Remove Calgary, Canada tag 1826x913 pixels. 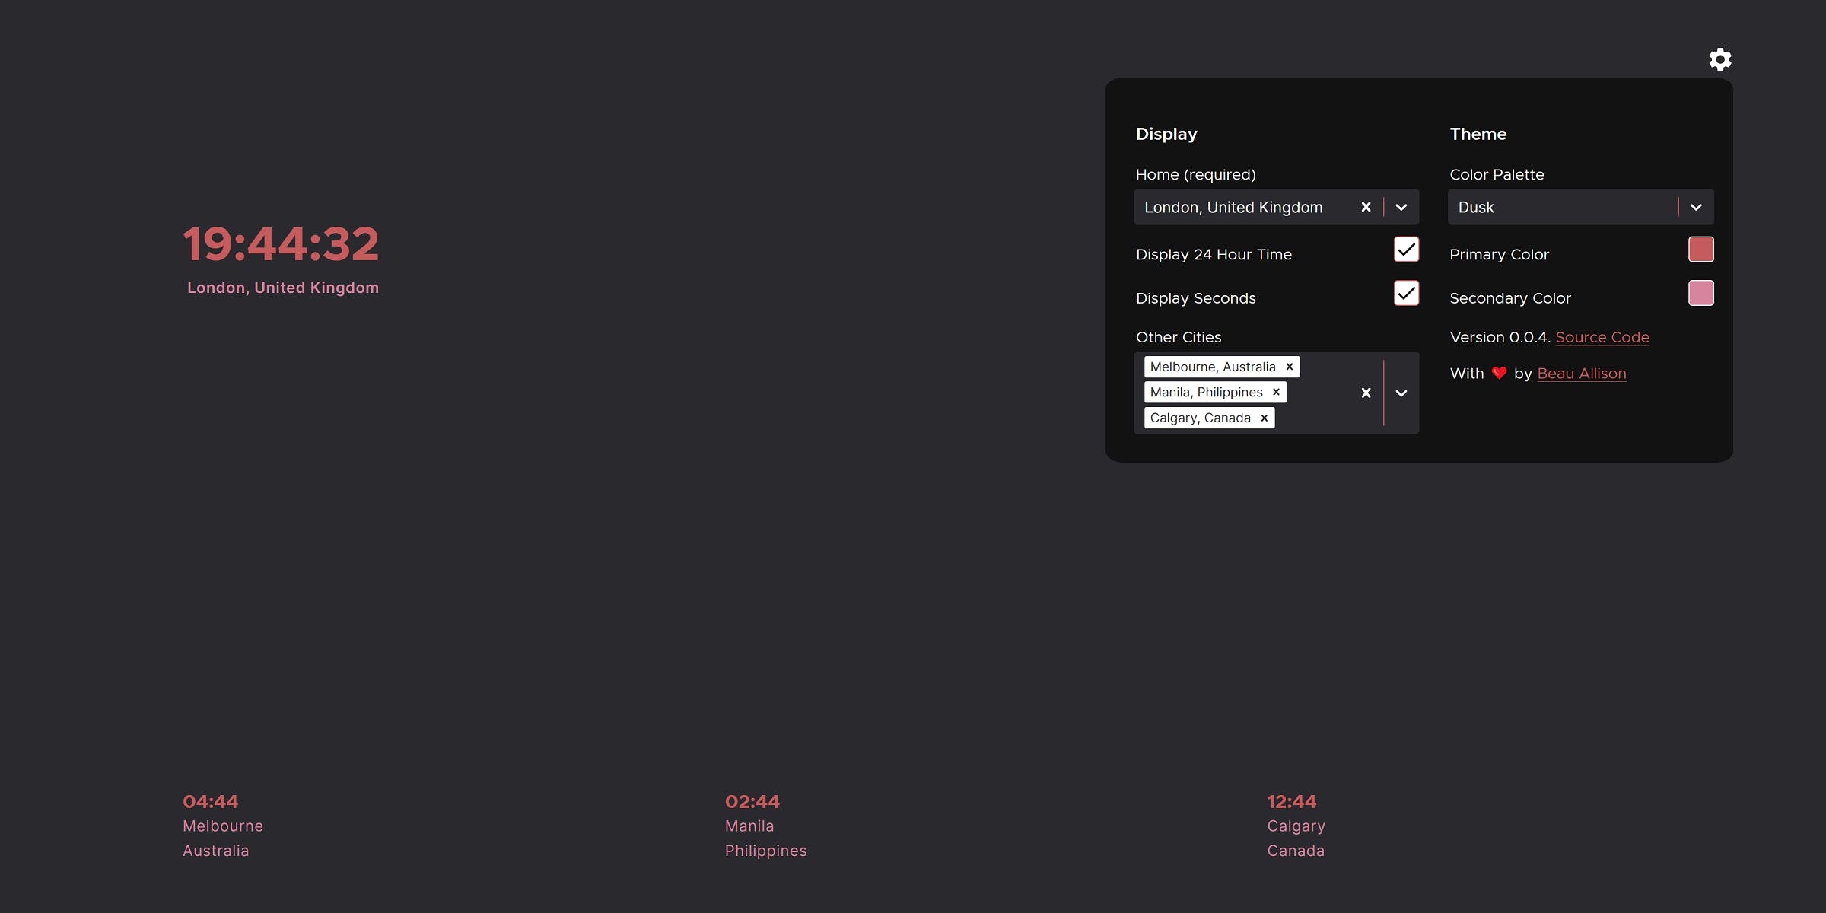coord(1264,418)
